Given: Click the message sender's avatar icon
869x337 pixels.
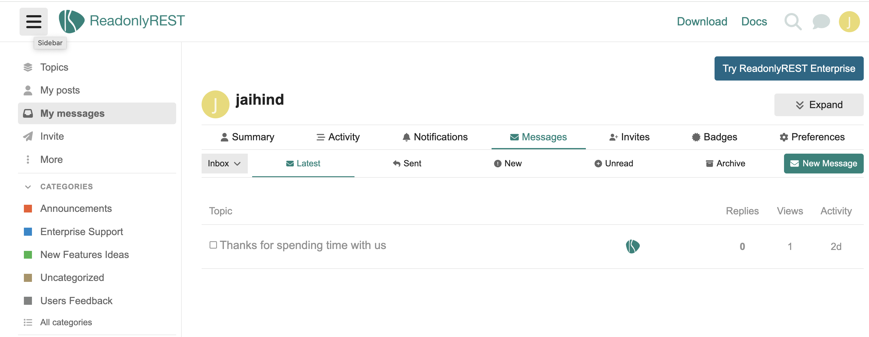Looking at the screenshot, I should [x=632, y=246].
